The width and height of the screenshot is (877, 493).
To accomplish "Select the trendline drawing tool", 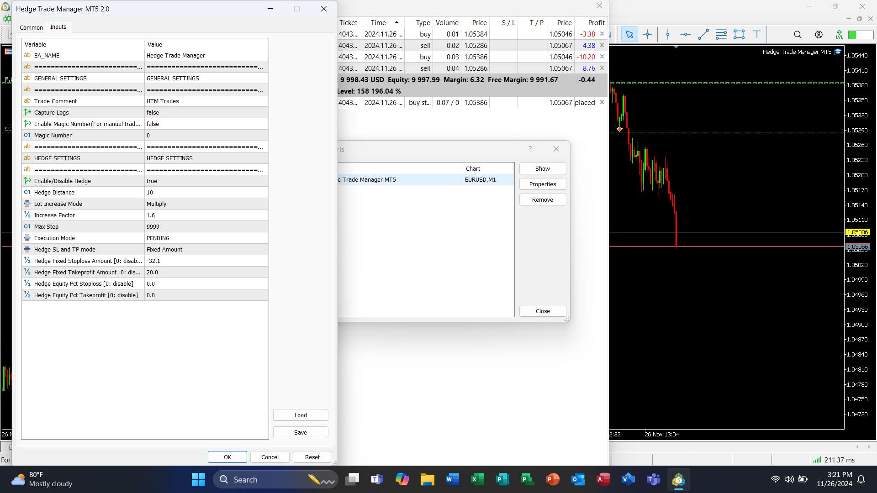I will pyautogui.click(x=703, y=34).
